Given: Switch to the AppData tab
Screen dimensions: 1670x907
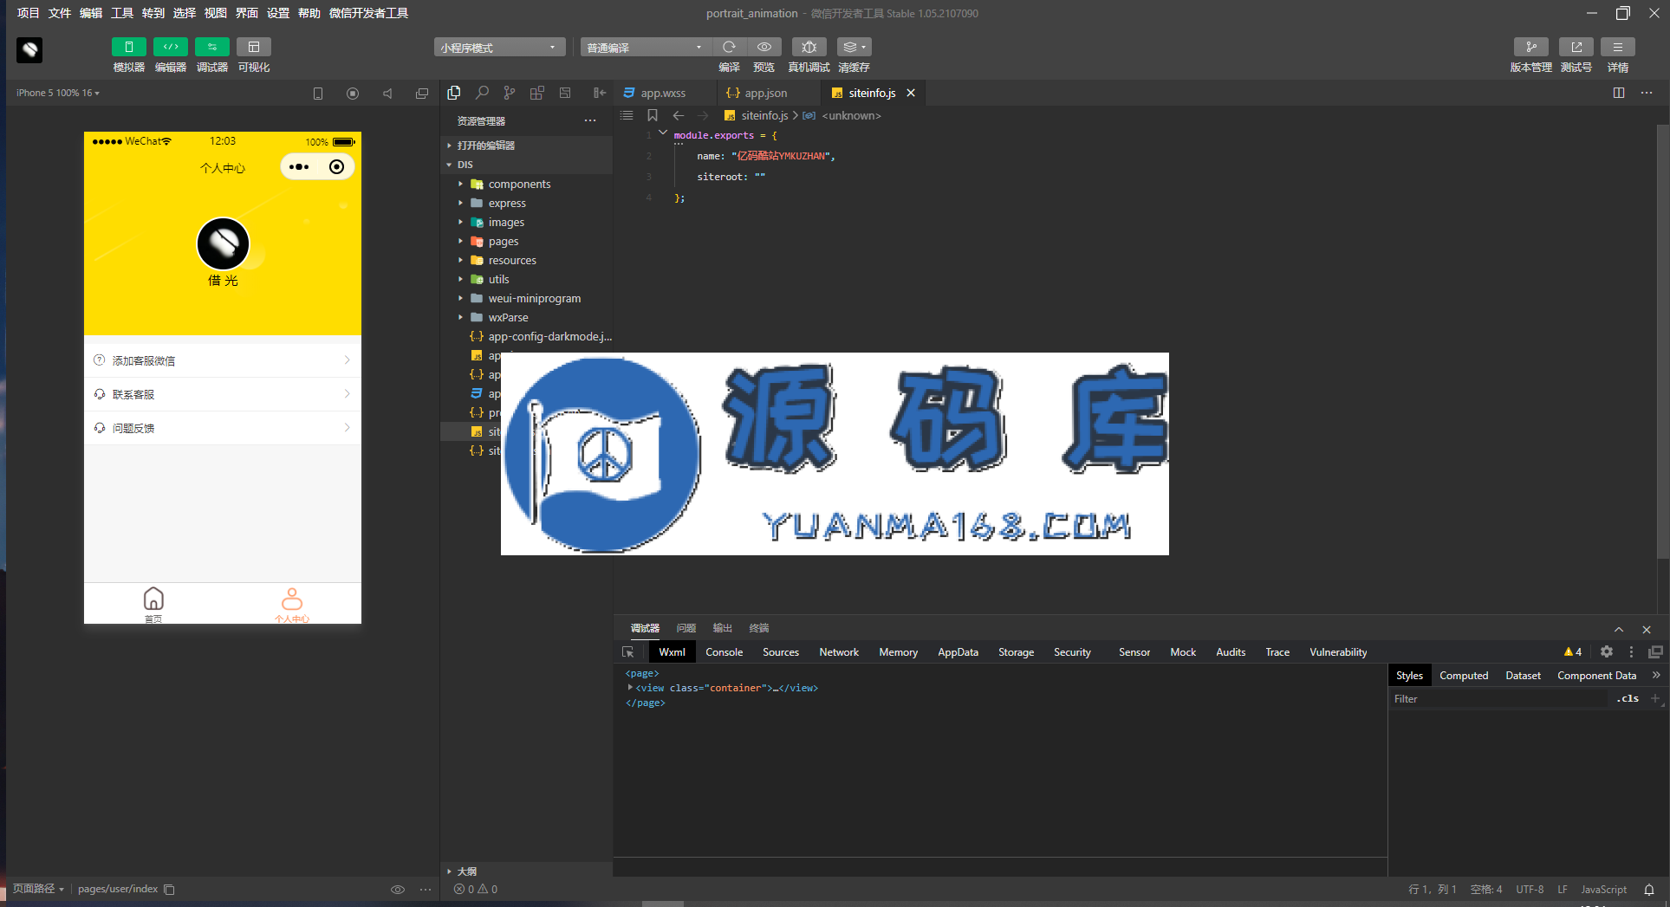Looking at the screenshot, I should [x=958, y=652].
